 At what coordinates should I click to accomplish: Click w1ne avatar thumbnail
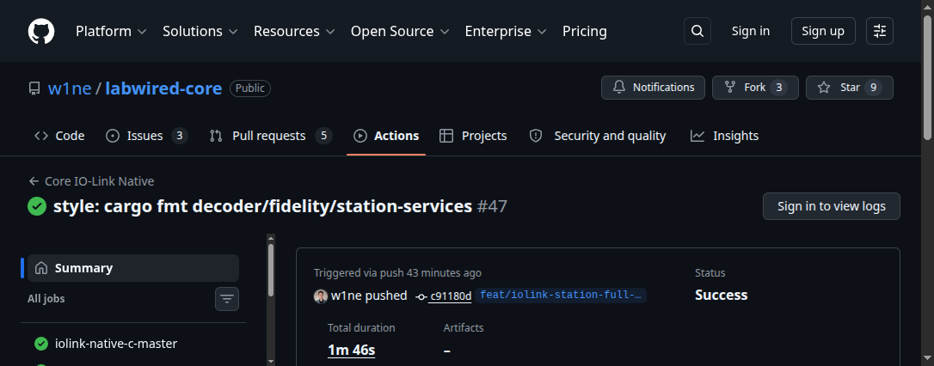click(321, 296)
